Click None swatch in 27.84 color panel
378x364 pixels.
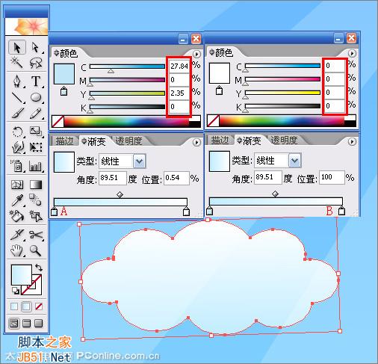[x=58, y=121]
